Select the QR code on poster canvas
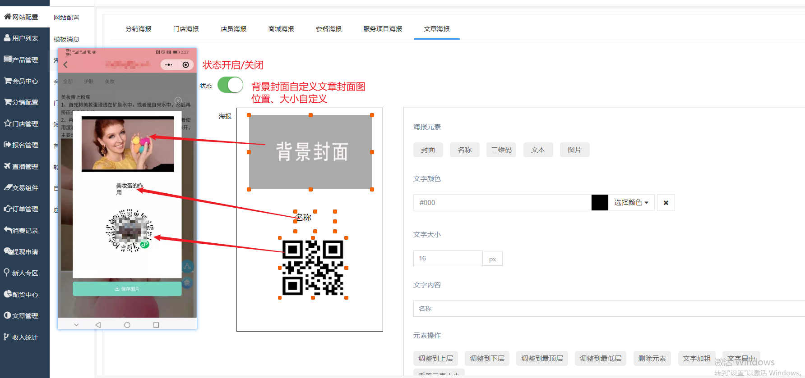Image resolution: width=805 pixels, height=378 pixels. tap(313, 268)
